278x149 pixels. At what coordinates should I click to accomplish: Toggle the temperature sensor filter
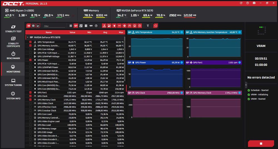pos(104,26)
